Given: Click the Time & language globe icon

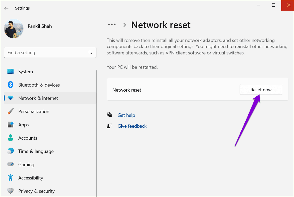Looking at the screenshot, I should point(10,151).
